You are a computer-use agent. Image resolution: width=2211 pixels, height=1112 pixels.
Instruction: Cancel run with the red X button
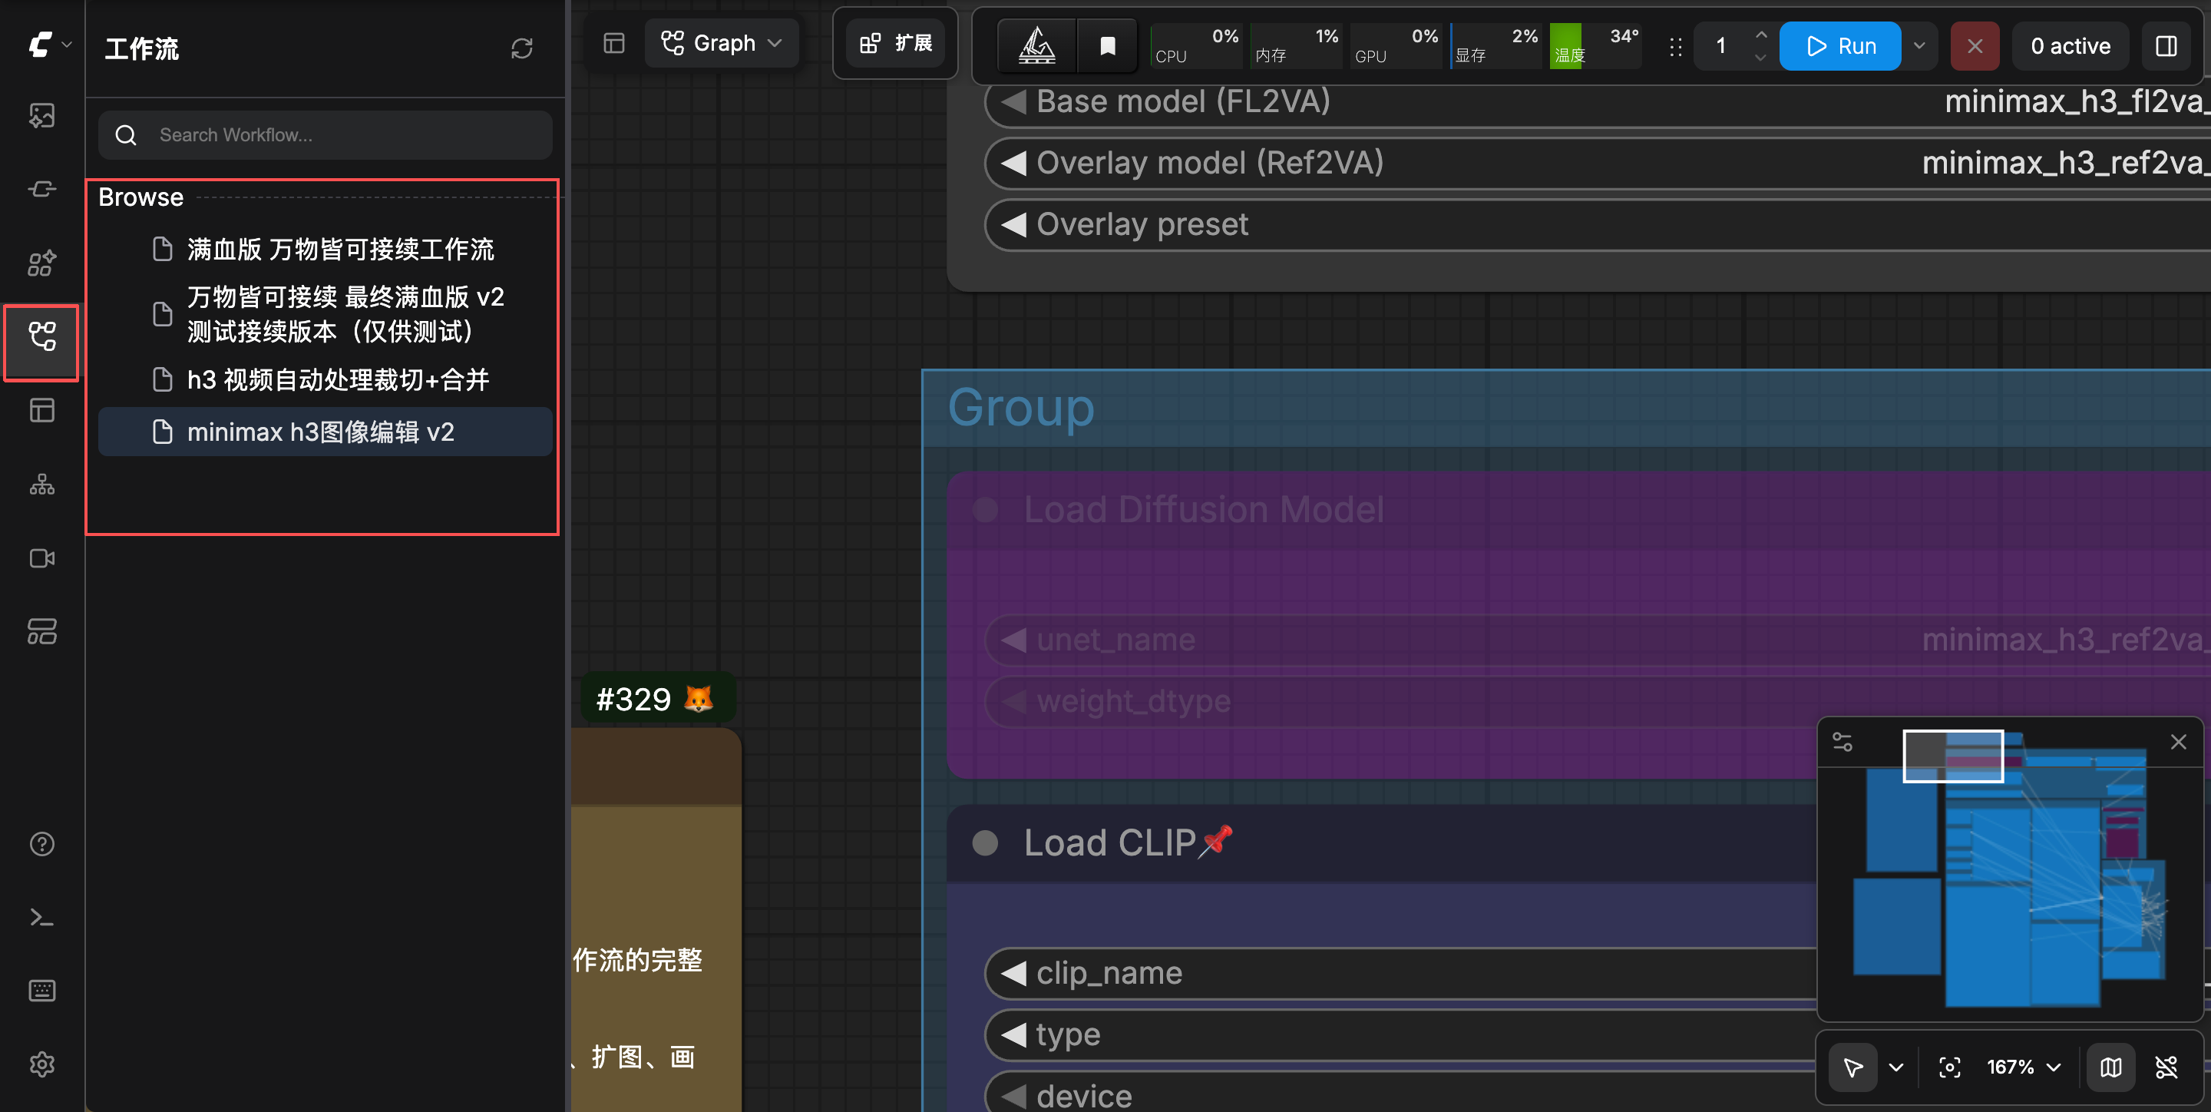pos(1974,45)
